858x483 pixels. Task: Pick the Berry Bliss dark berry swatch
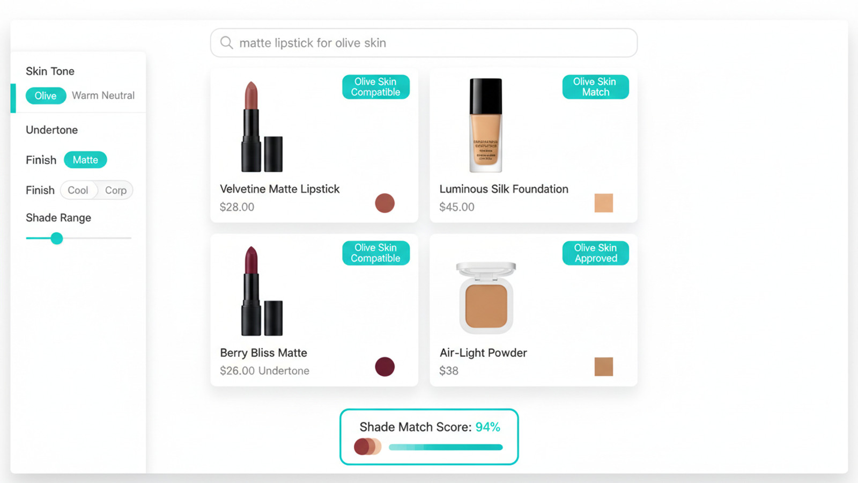click(384, 367)
